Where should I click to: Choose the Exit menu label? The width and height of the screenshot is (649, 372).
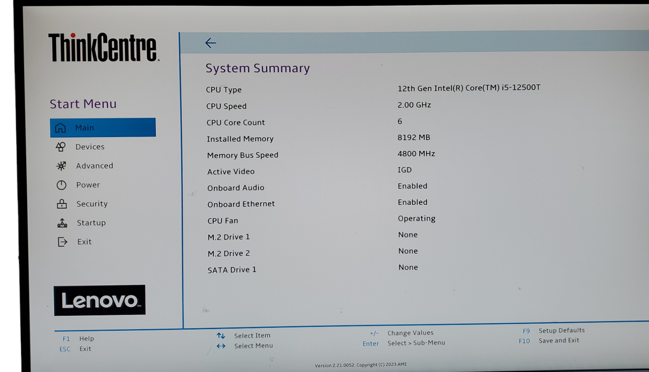coord(85,242)
